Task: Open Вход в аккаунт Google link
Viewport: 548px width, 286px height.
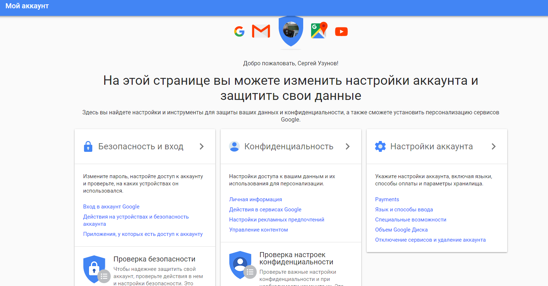Action: coord(111,207)
